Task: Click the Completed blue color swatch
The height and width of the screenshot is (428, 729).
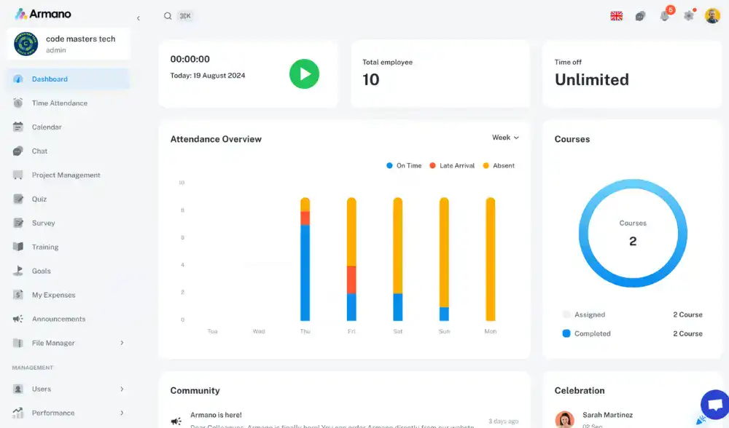Action: click(566, 333)
